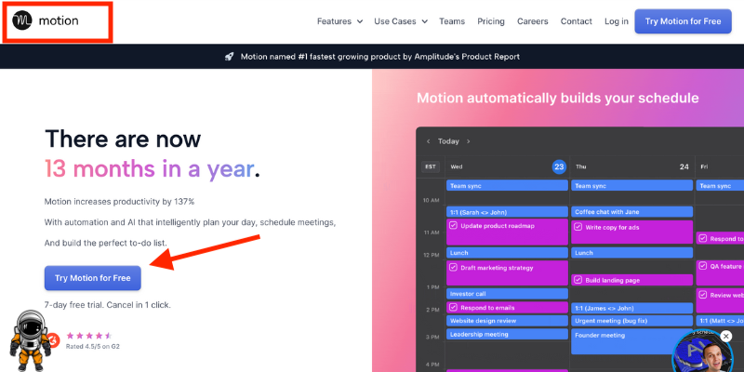Click the rocket icon in the announcement bar
Image resolution: width=744 pixels, height=372 pixels.
[x=229, y=57]
